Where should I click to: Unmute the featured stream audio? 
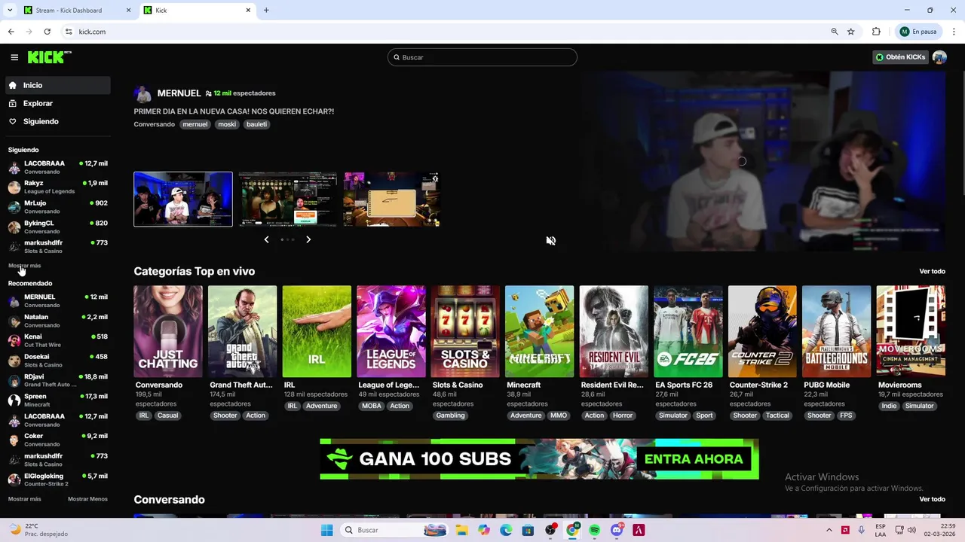coord(551,241)
